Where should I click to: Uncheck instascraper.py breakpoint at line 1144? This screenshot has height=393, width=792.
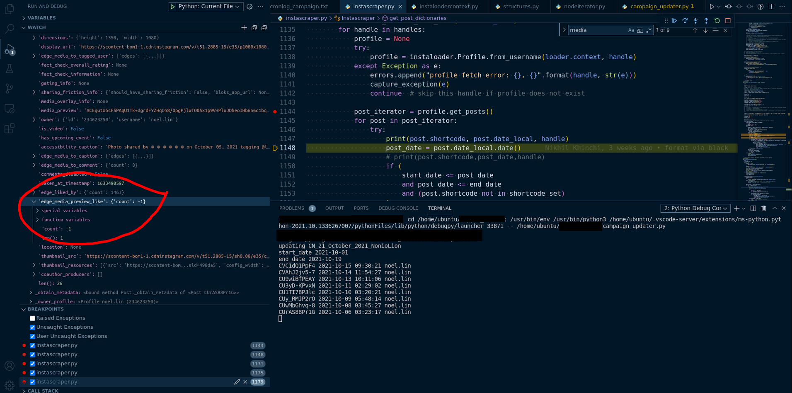coord(32,346)
